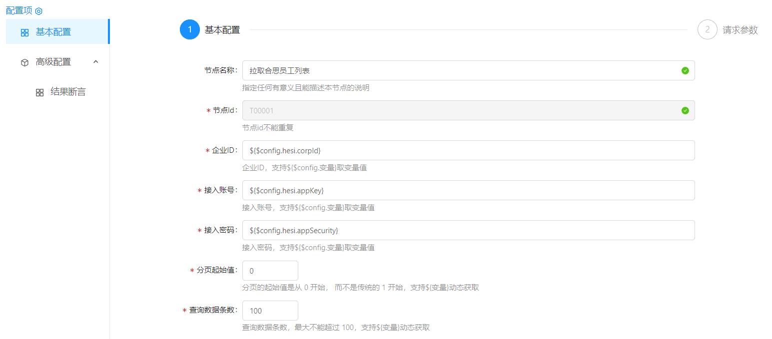Focus the 节点名称 input field
This screenshot has width=772, height=339.
(460, 70)
